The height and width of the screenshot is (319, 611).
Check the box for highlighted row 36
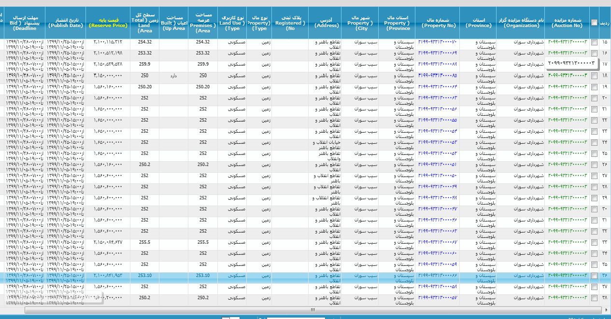tap(594, 276)
